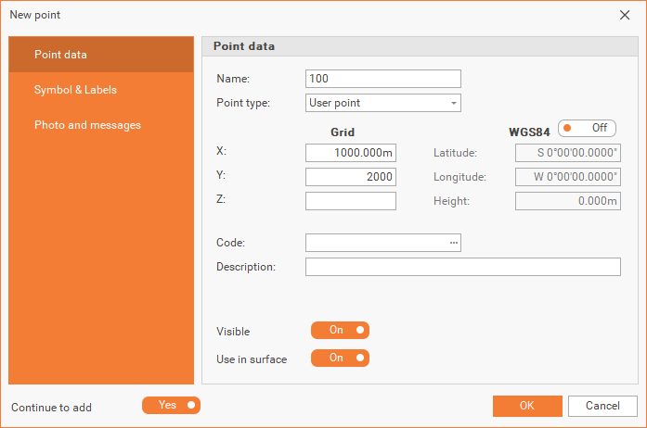Click the Y grid coordinate field
Viewport: 647px width, 428px height.
350,177
